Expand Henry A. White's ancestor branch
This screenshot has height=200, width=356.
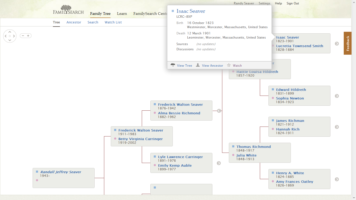[337, 179]
